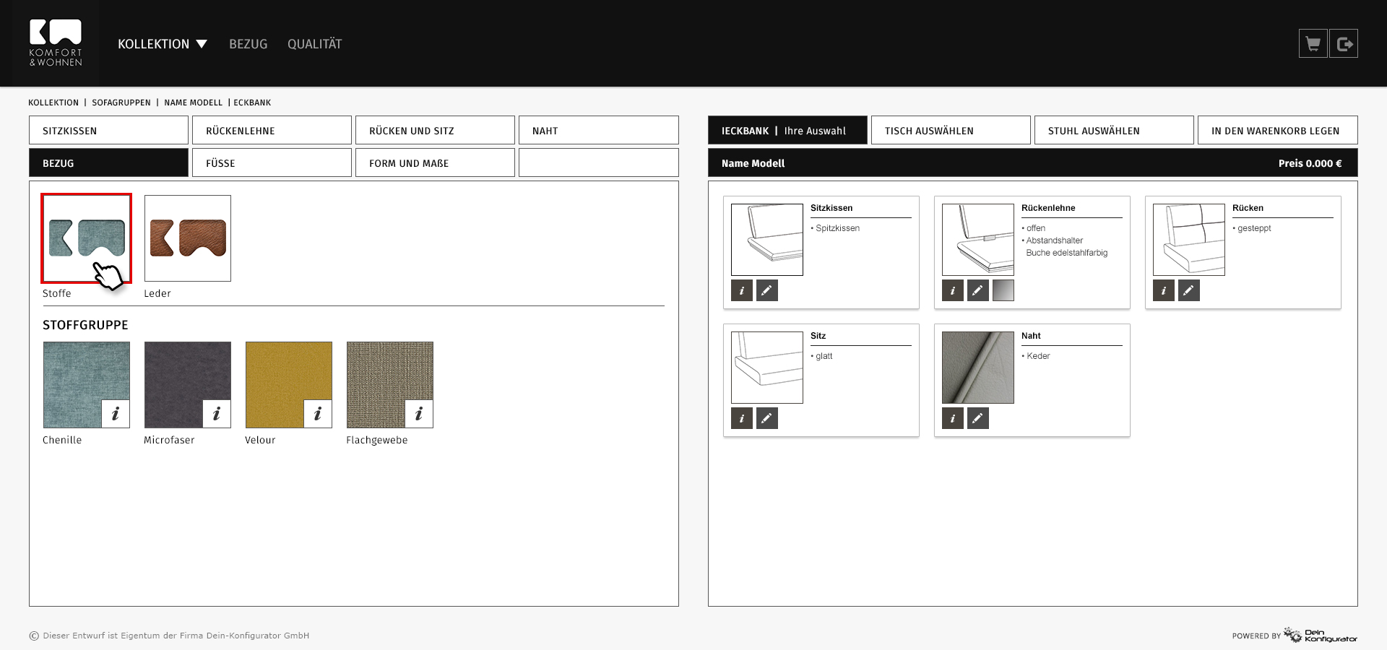Open the Qualität menu item
1387x650 pixels.
click(314, 44)
